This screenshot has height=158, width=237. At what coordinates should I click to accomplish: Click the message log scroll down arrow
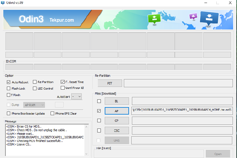pos(86,154)
